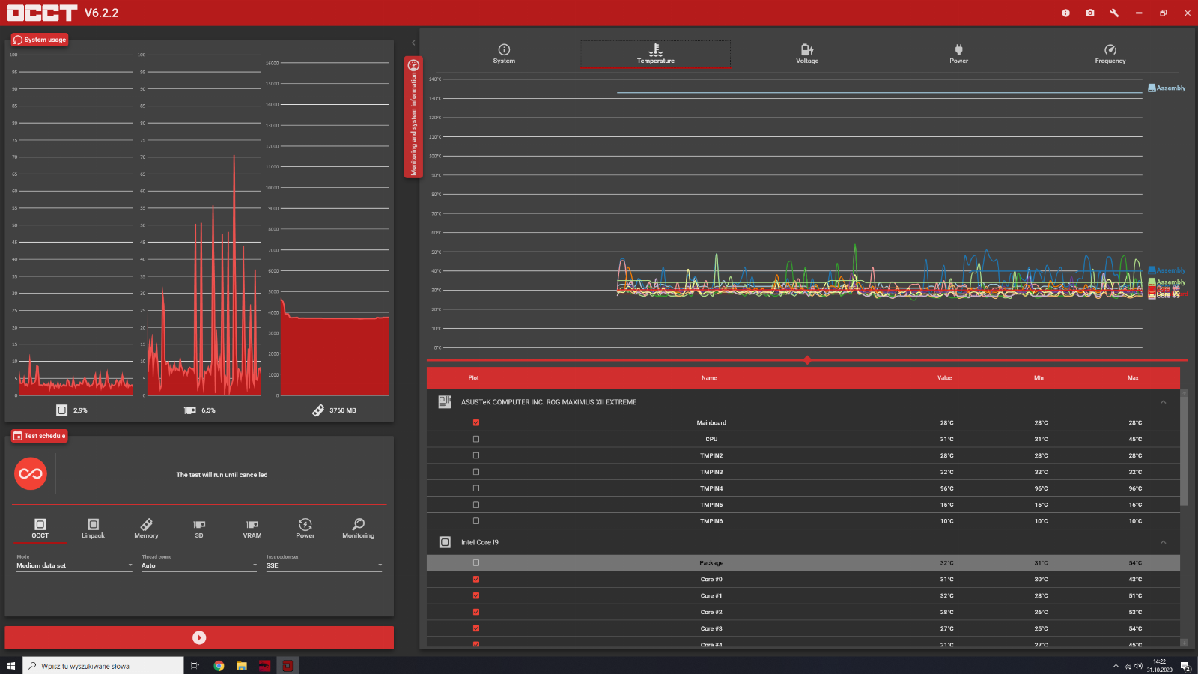Screen dimensions: 1198x674
Task: Collapse the left panel with the chevron
Action: pyautogui.click(x=413, y=43)
